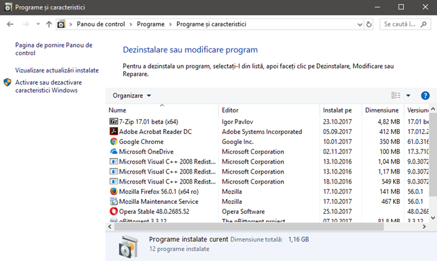Select the Mozilla Firefox icon
437x261 pixels.
(x=113, y=192)
